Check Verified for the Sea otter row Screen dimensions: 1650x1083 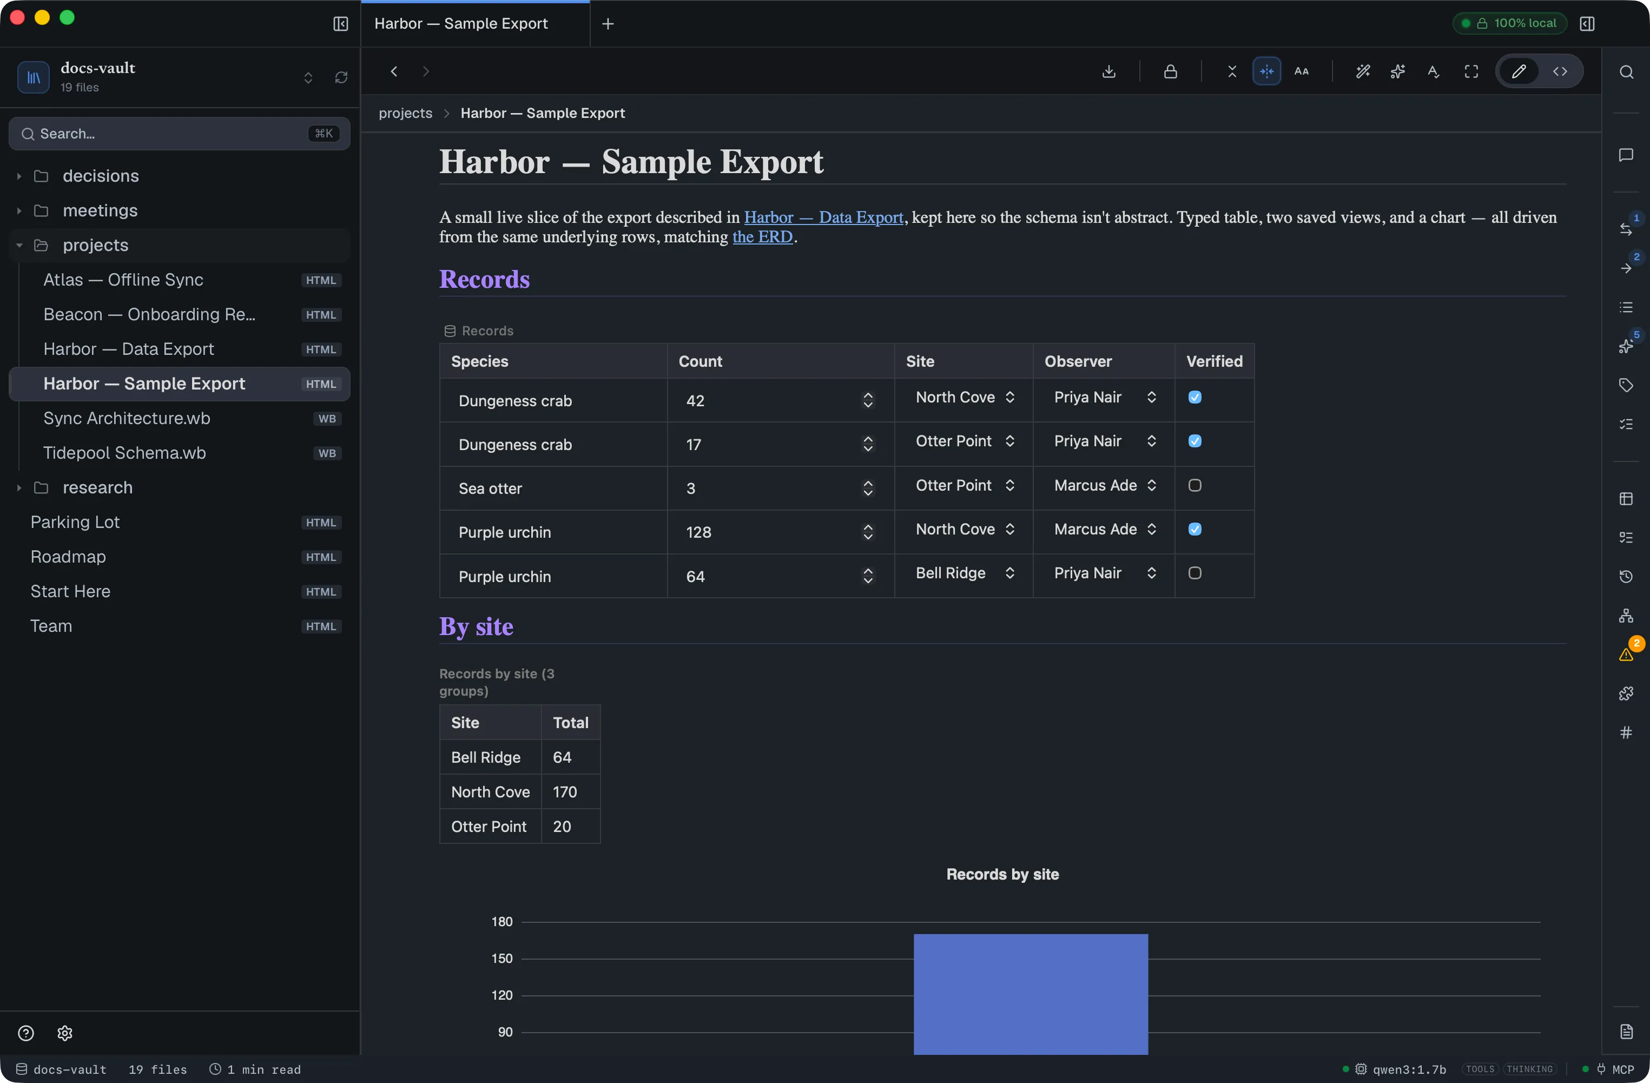pos(1194,485)
